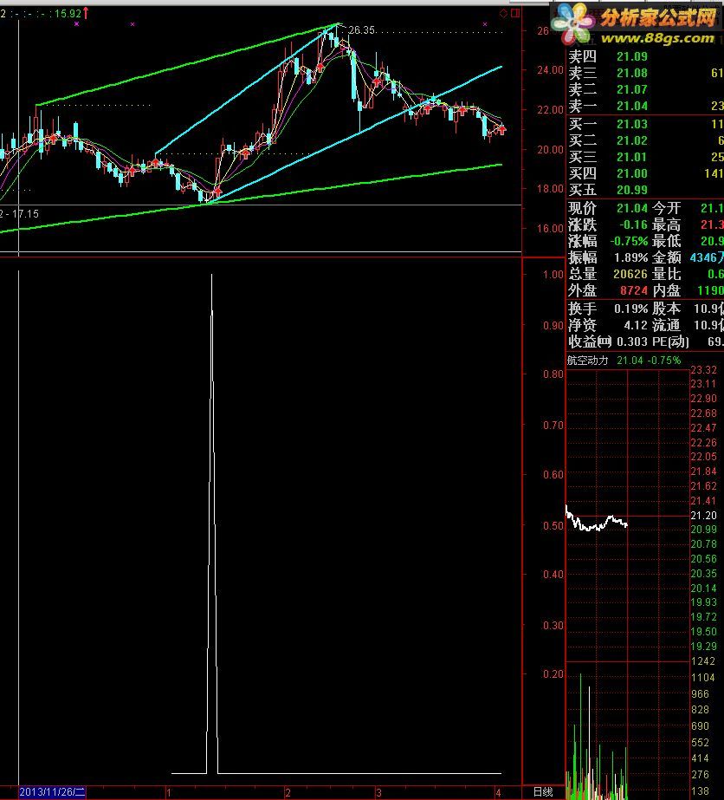Click the 1.00 label on the indicator axis
The height and width of the screenshot is (800, 724).
[553, 275]
